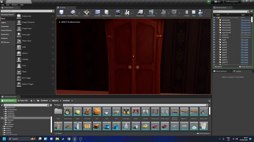Open World Outliner View Options
The image size is (254, 142).
246,67
